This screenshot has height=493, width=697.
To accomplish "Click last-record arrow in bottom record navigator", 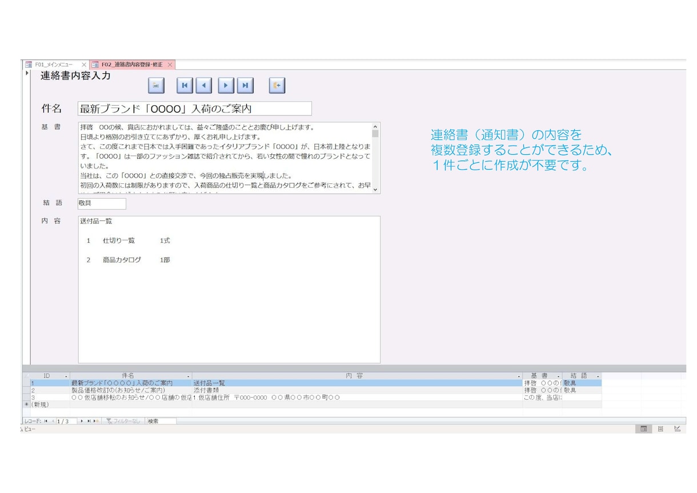I will (x=89, y=421).
